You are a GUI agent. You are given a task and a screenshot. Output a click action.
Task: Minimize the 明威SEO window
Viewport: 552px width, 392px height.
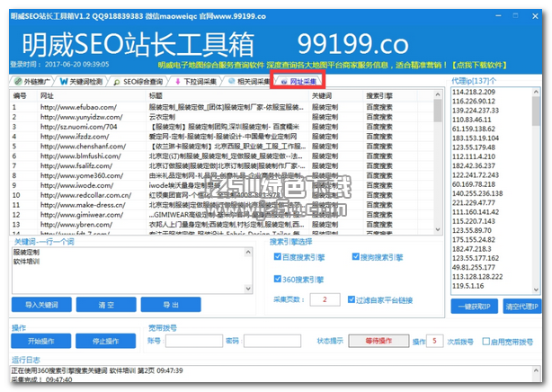498,16
